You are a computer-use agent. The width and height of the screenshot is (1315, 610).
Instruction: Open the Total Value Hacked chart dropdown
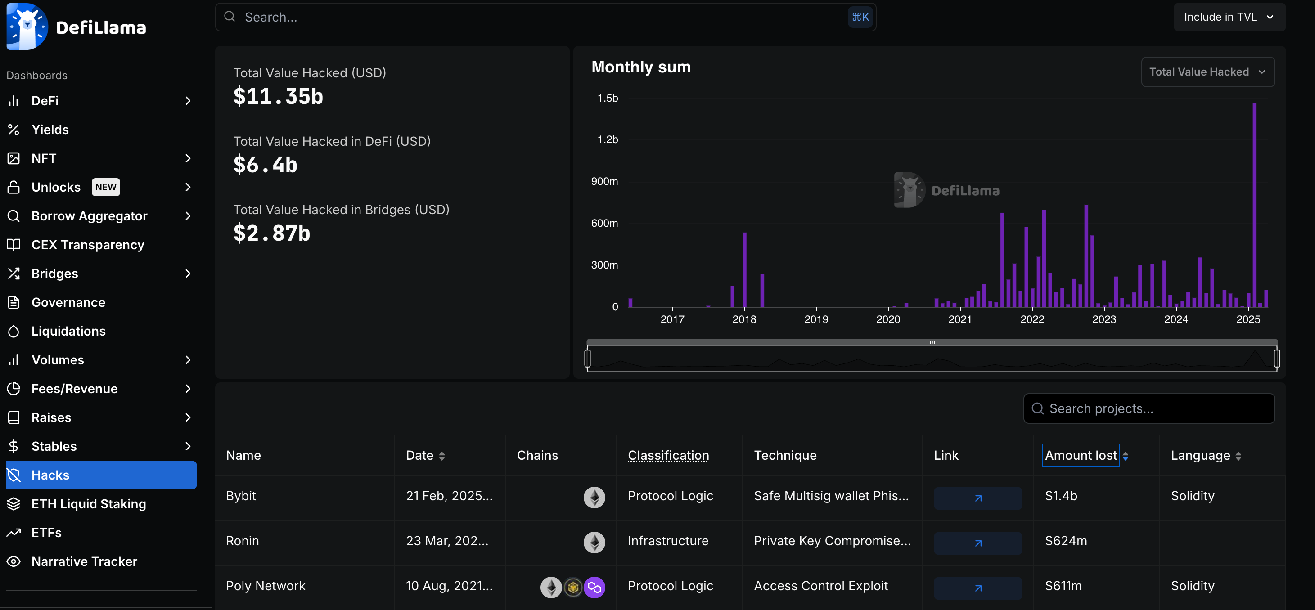point(1208,72)
